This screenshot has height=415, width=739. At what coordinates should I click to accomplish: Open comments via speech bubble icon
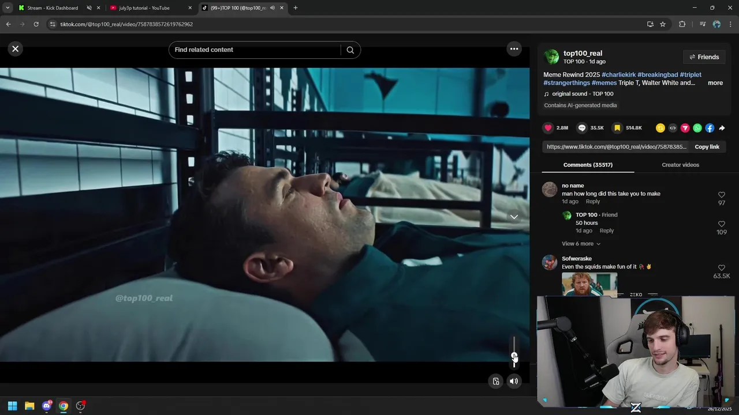point(582,128)
